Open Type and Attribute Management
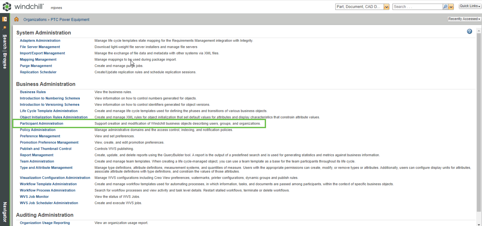Screen dimensions: 482x226 [46, 168]
